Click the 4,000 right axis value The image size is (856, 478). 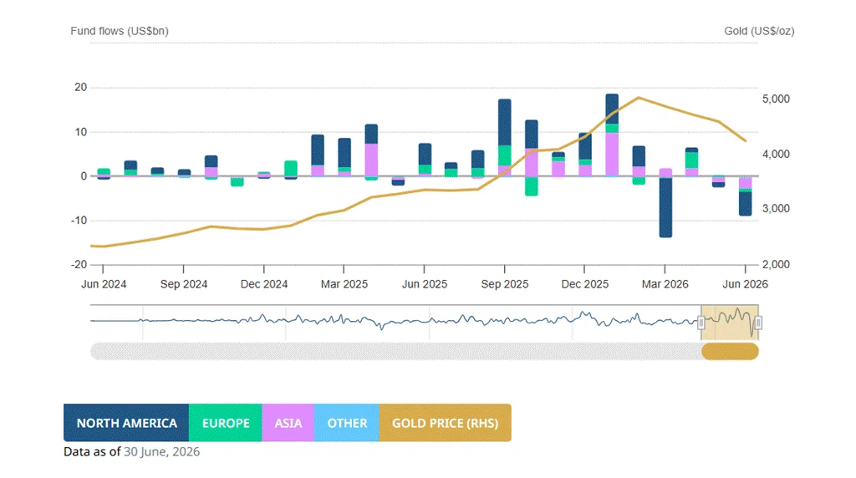(776, 154)
